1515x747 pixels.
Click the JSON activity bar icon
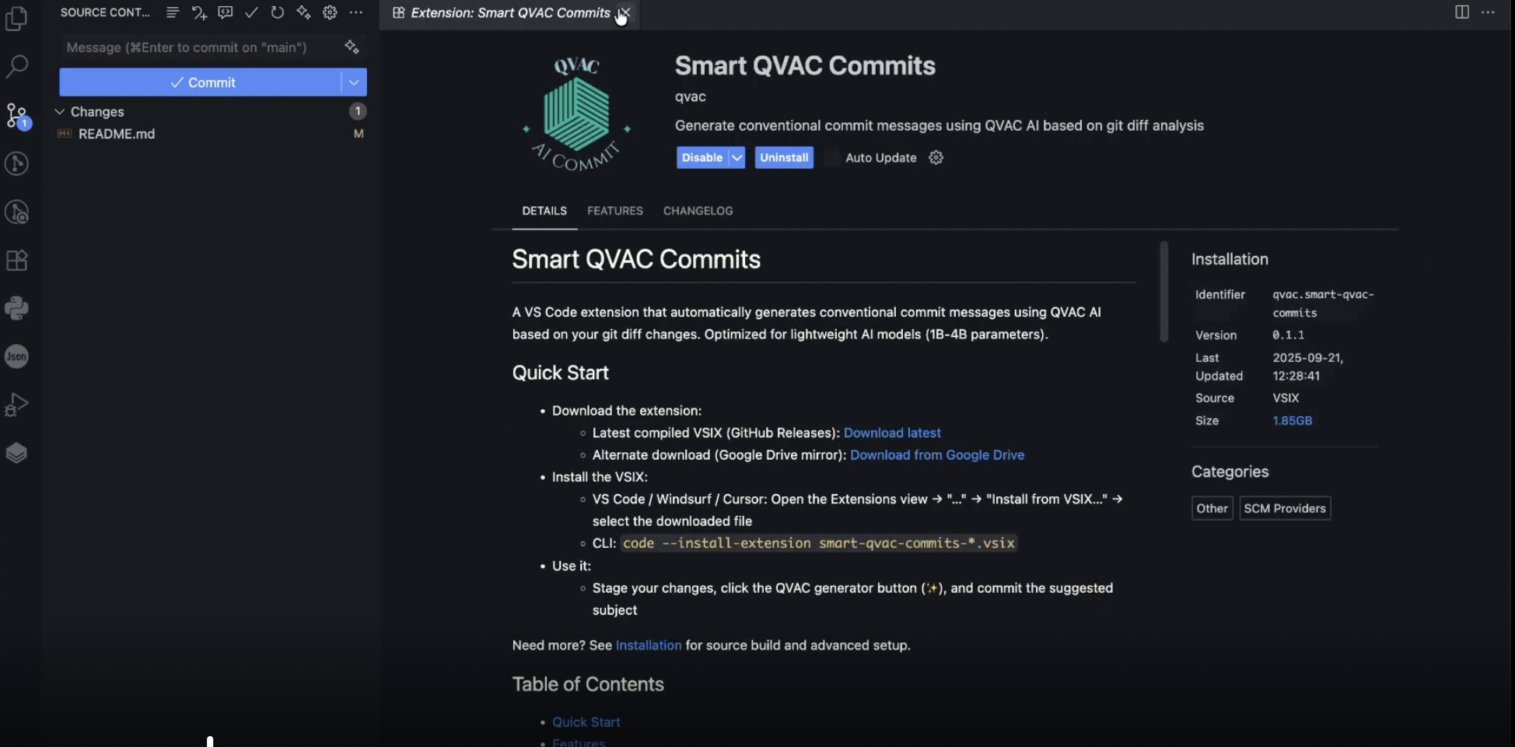tap(16, 356)
